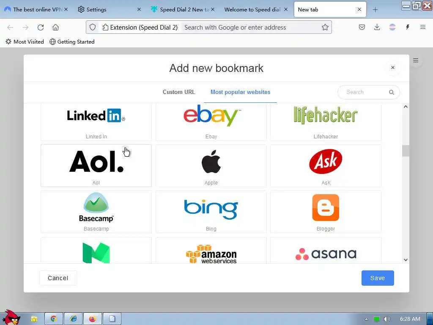Select the Aol website tile
Screen dimensions: 433x325
coord(96,165)
